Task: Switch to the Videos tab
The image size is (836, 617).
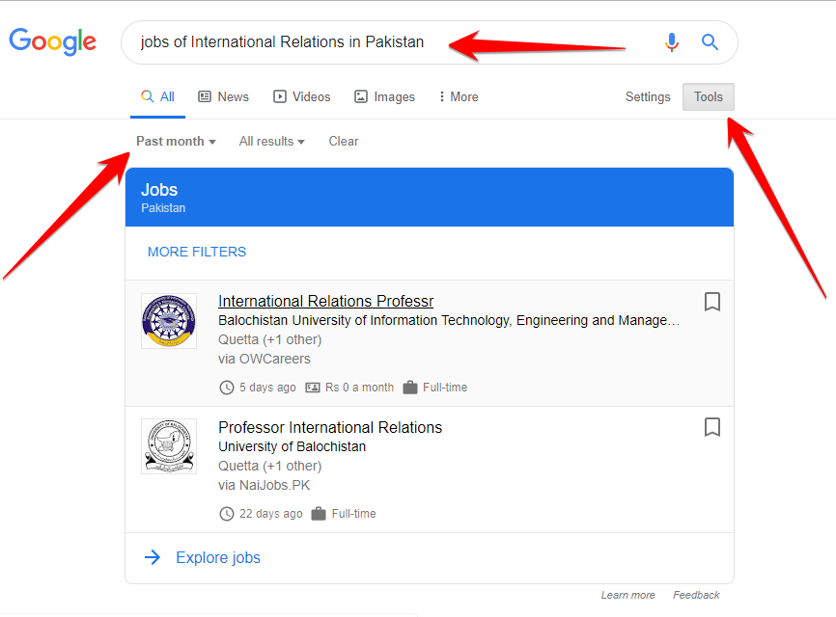Action: (x=302, y=97)
